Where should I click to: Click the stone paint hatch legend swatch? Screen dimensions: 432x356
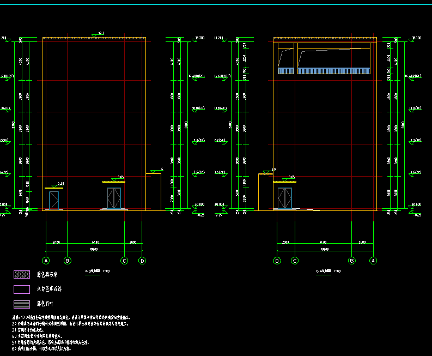point(21,274)
